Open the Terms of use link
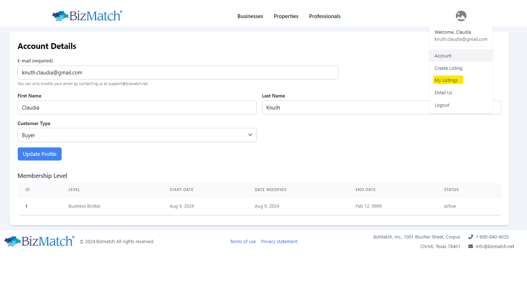The width and height of the screenshot is (527, 281). point(243,241)
